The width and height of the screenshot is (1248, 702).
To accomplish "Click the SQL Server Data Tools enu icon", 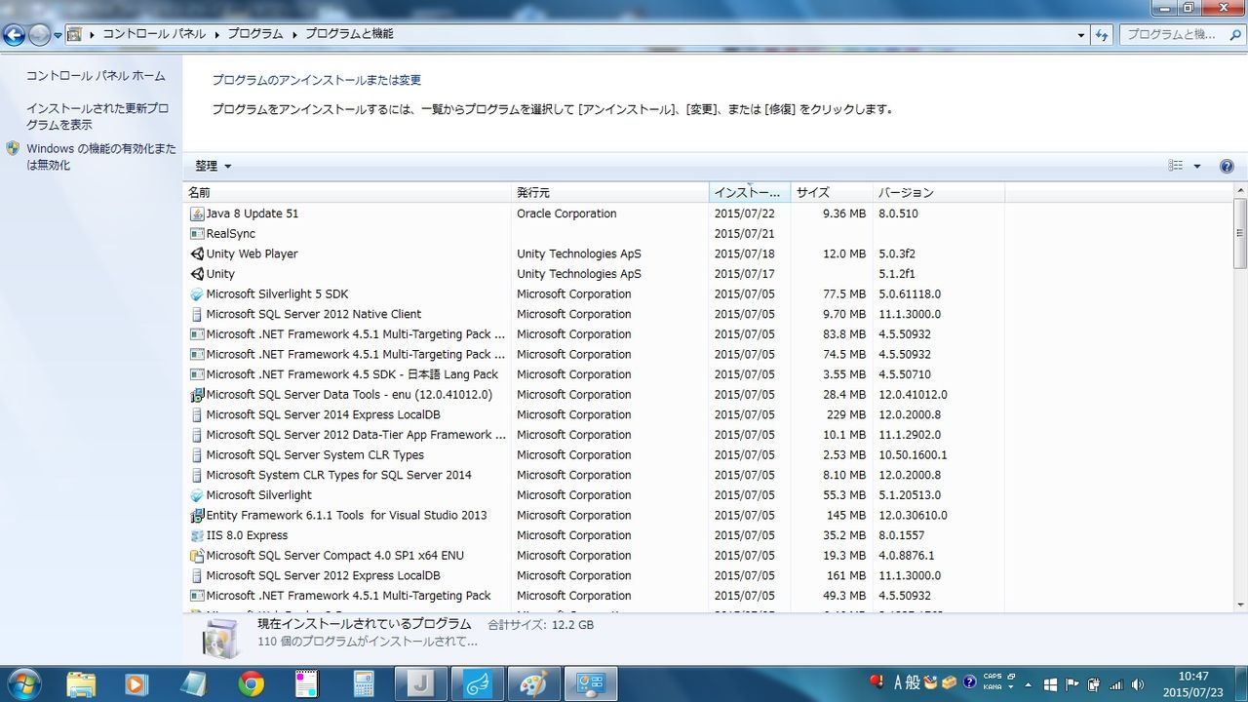I will (197, 395).
